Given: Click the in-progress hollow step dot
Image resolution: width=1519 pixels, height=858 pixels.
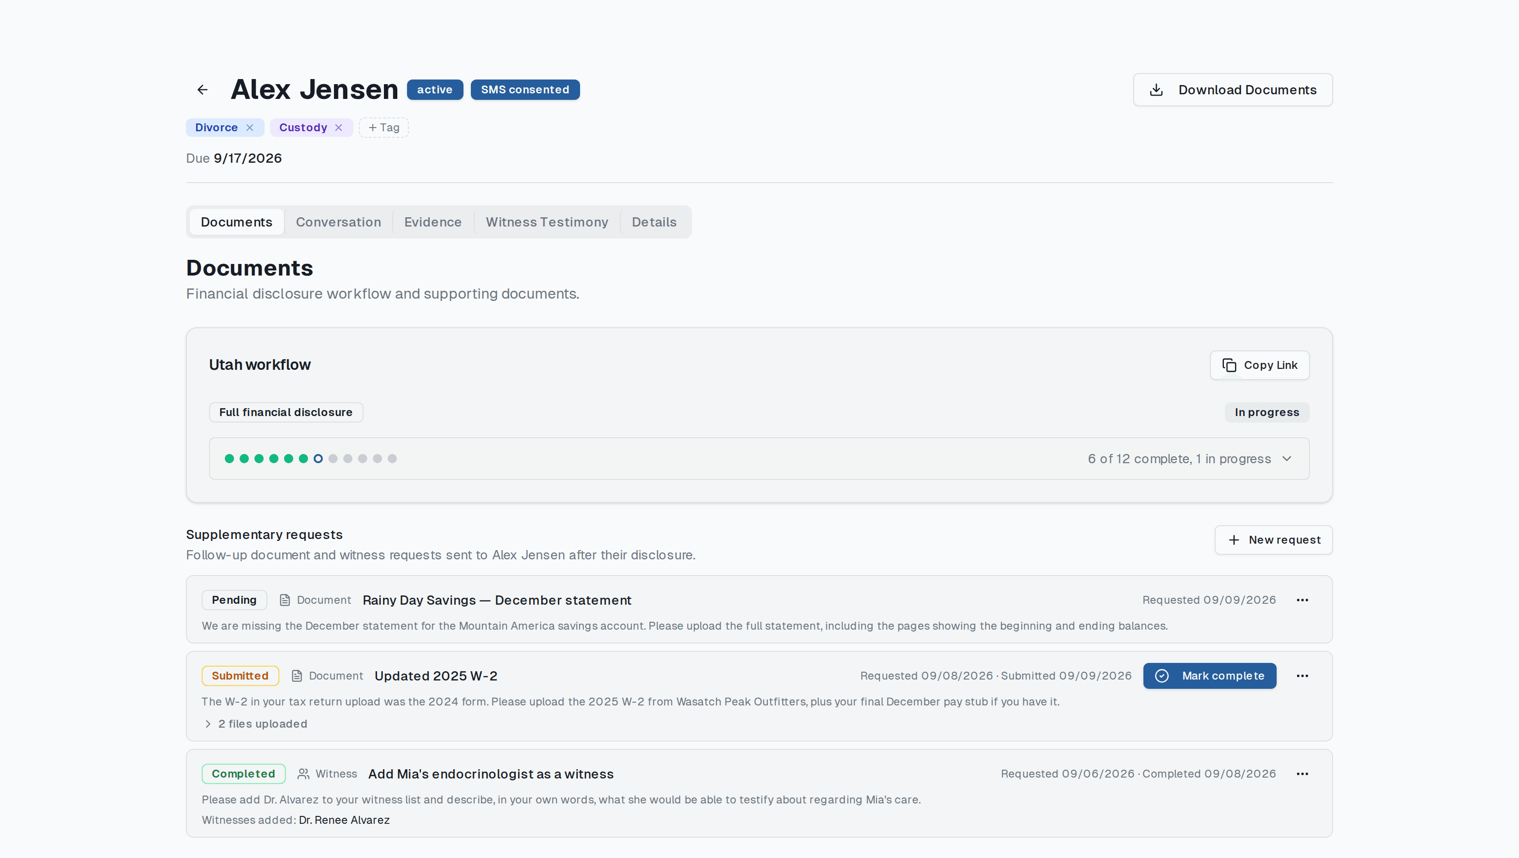Looking at the screenshot, I should pyautogui.click(x=318, y=459).
